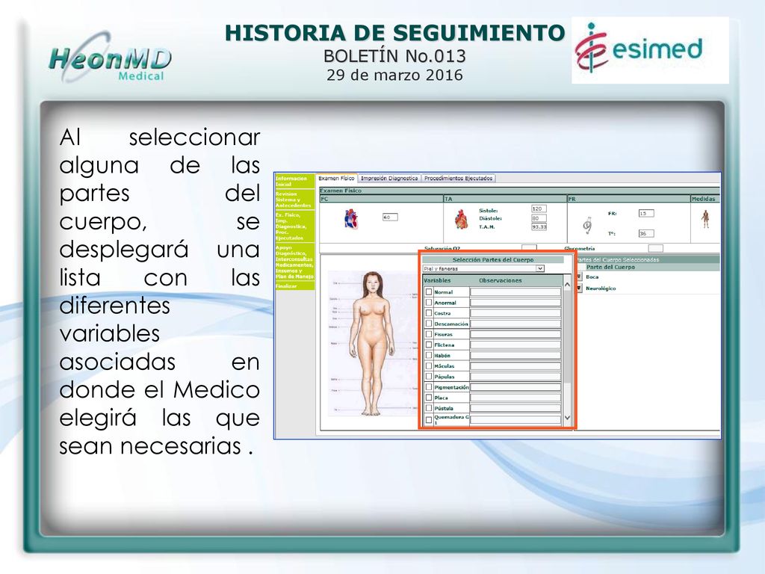Check the Descamación variable checkbox
765x574 pixels.
tap(429, 324)
